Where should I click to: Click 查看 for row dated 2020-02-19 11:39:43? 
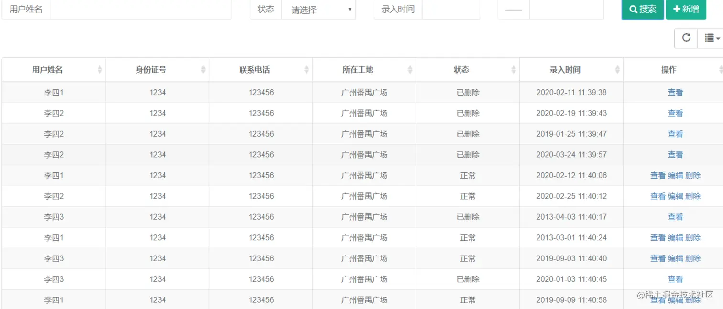(x=675, y=113)
